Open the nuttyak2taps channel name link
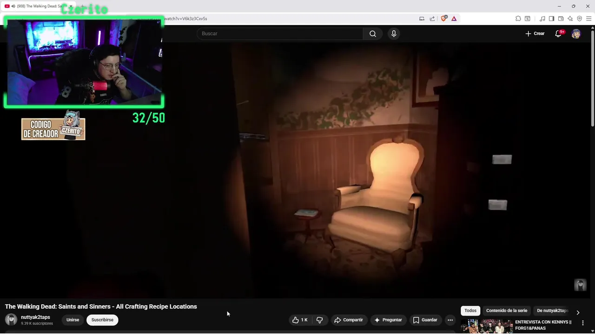The height and width of the screenshot is (334, 595). click(x=35, y=317)
